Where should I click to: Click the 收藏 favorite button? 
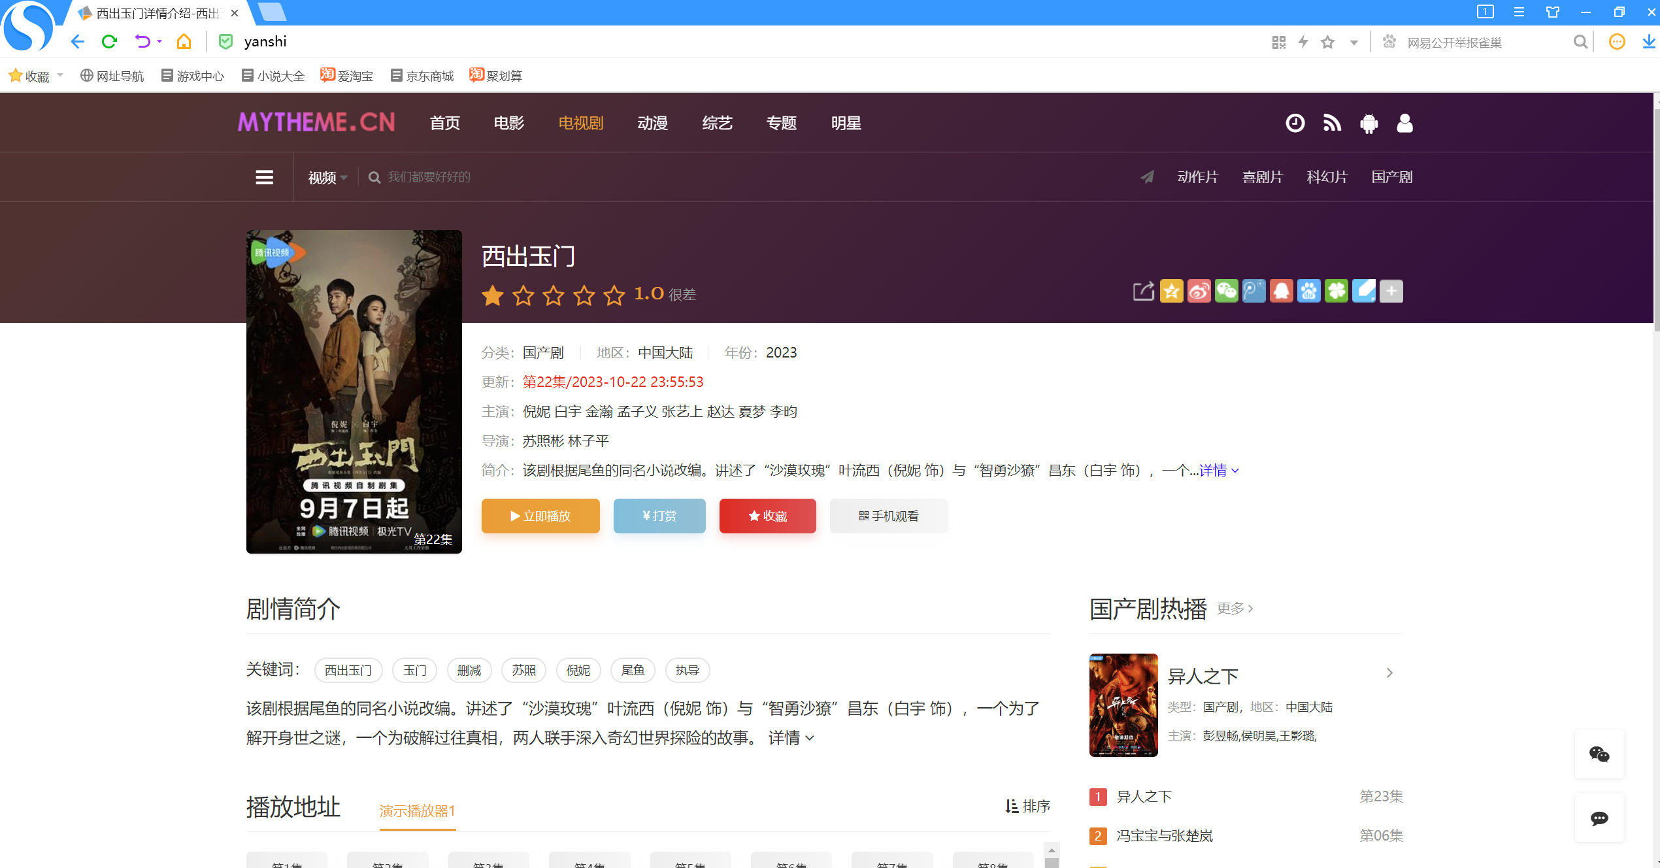(767, 516)
